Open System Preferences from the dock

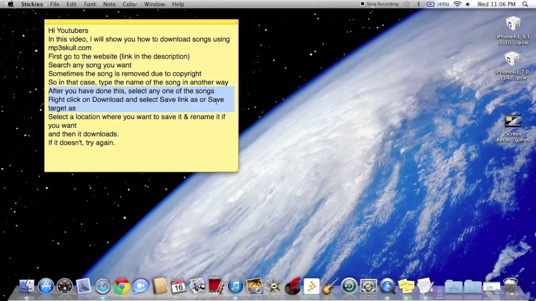(368, 286)
